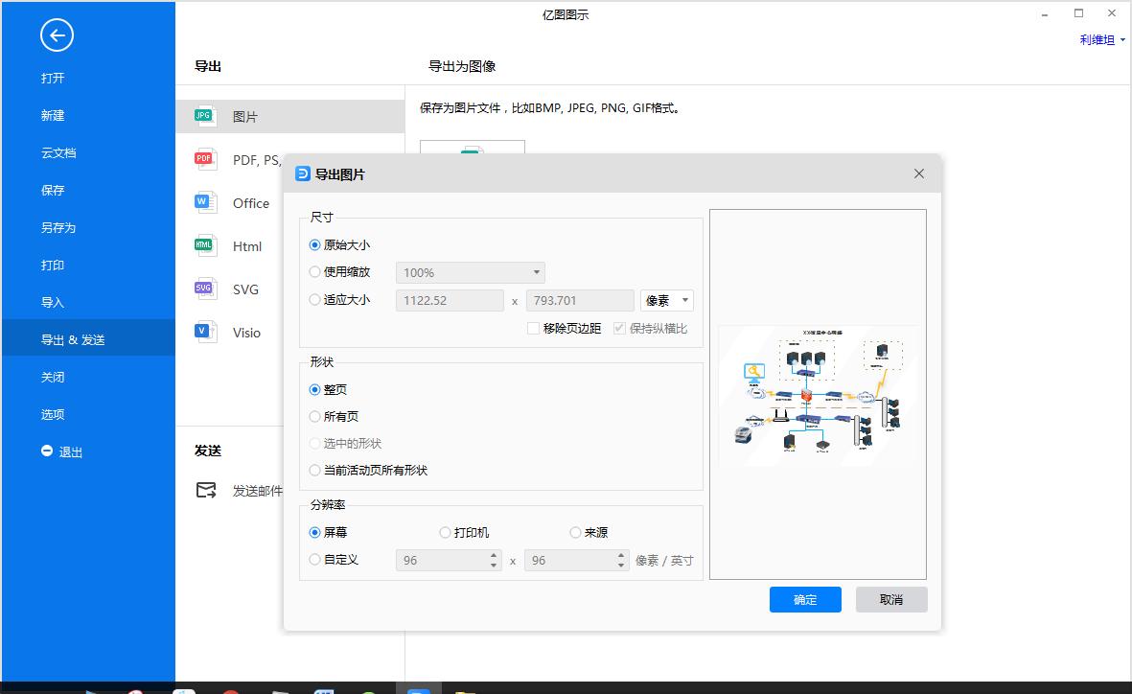
Task: Choose the Office export format icon
Action: 203,202
